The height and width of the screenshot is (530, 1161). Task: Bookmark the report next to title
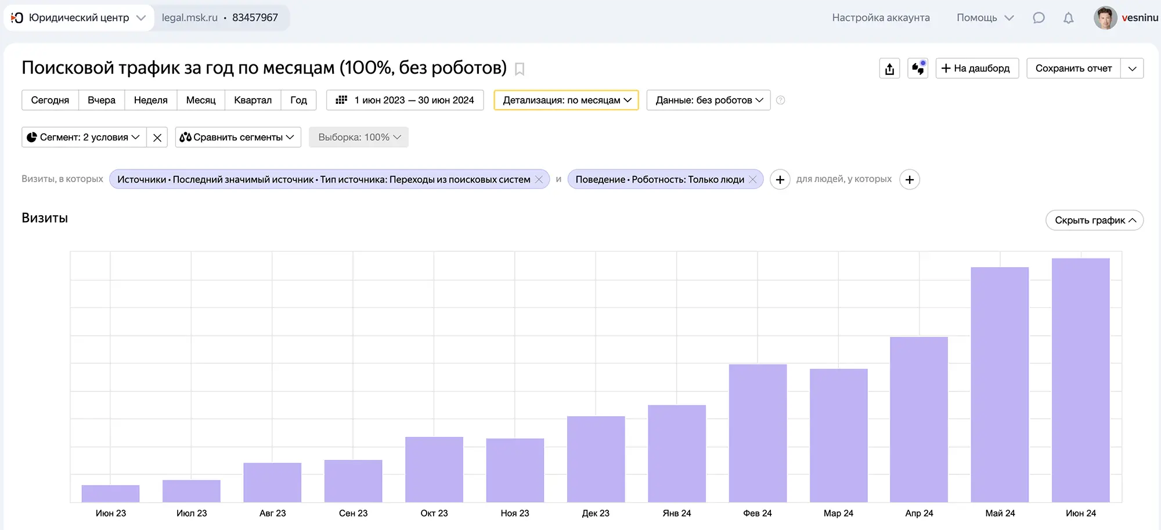click(x=520, y=69)
